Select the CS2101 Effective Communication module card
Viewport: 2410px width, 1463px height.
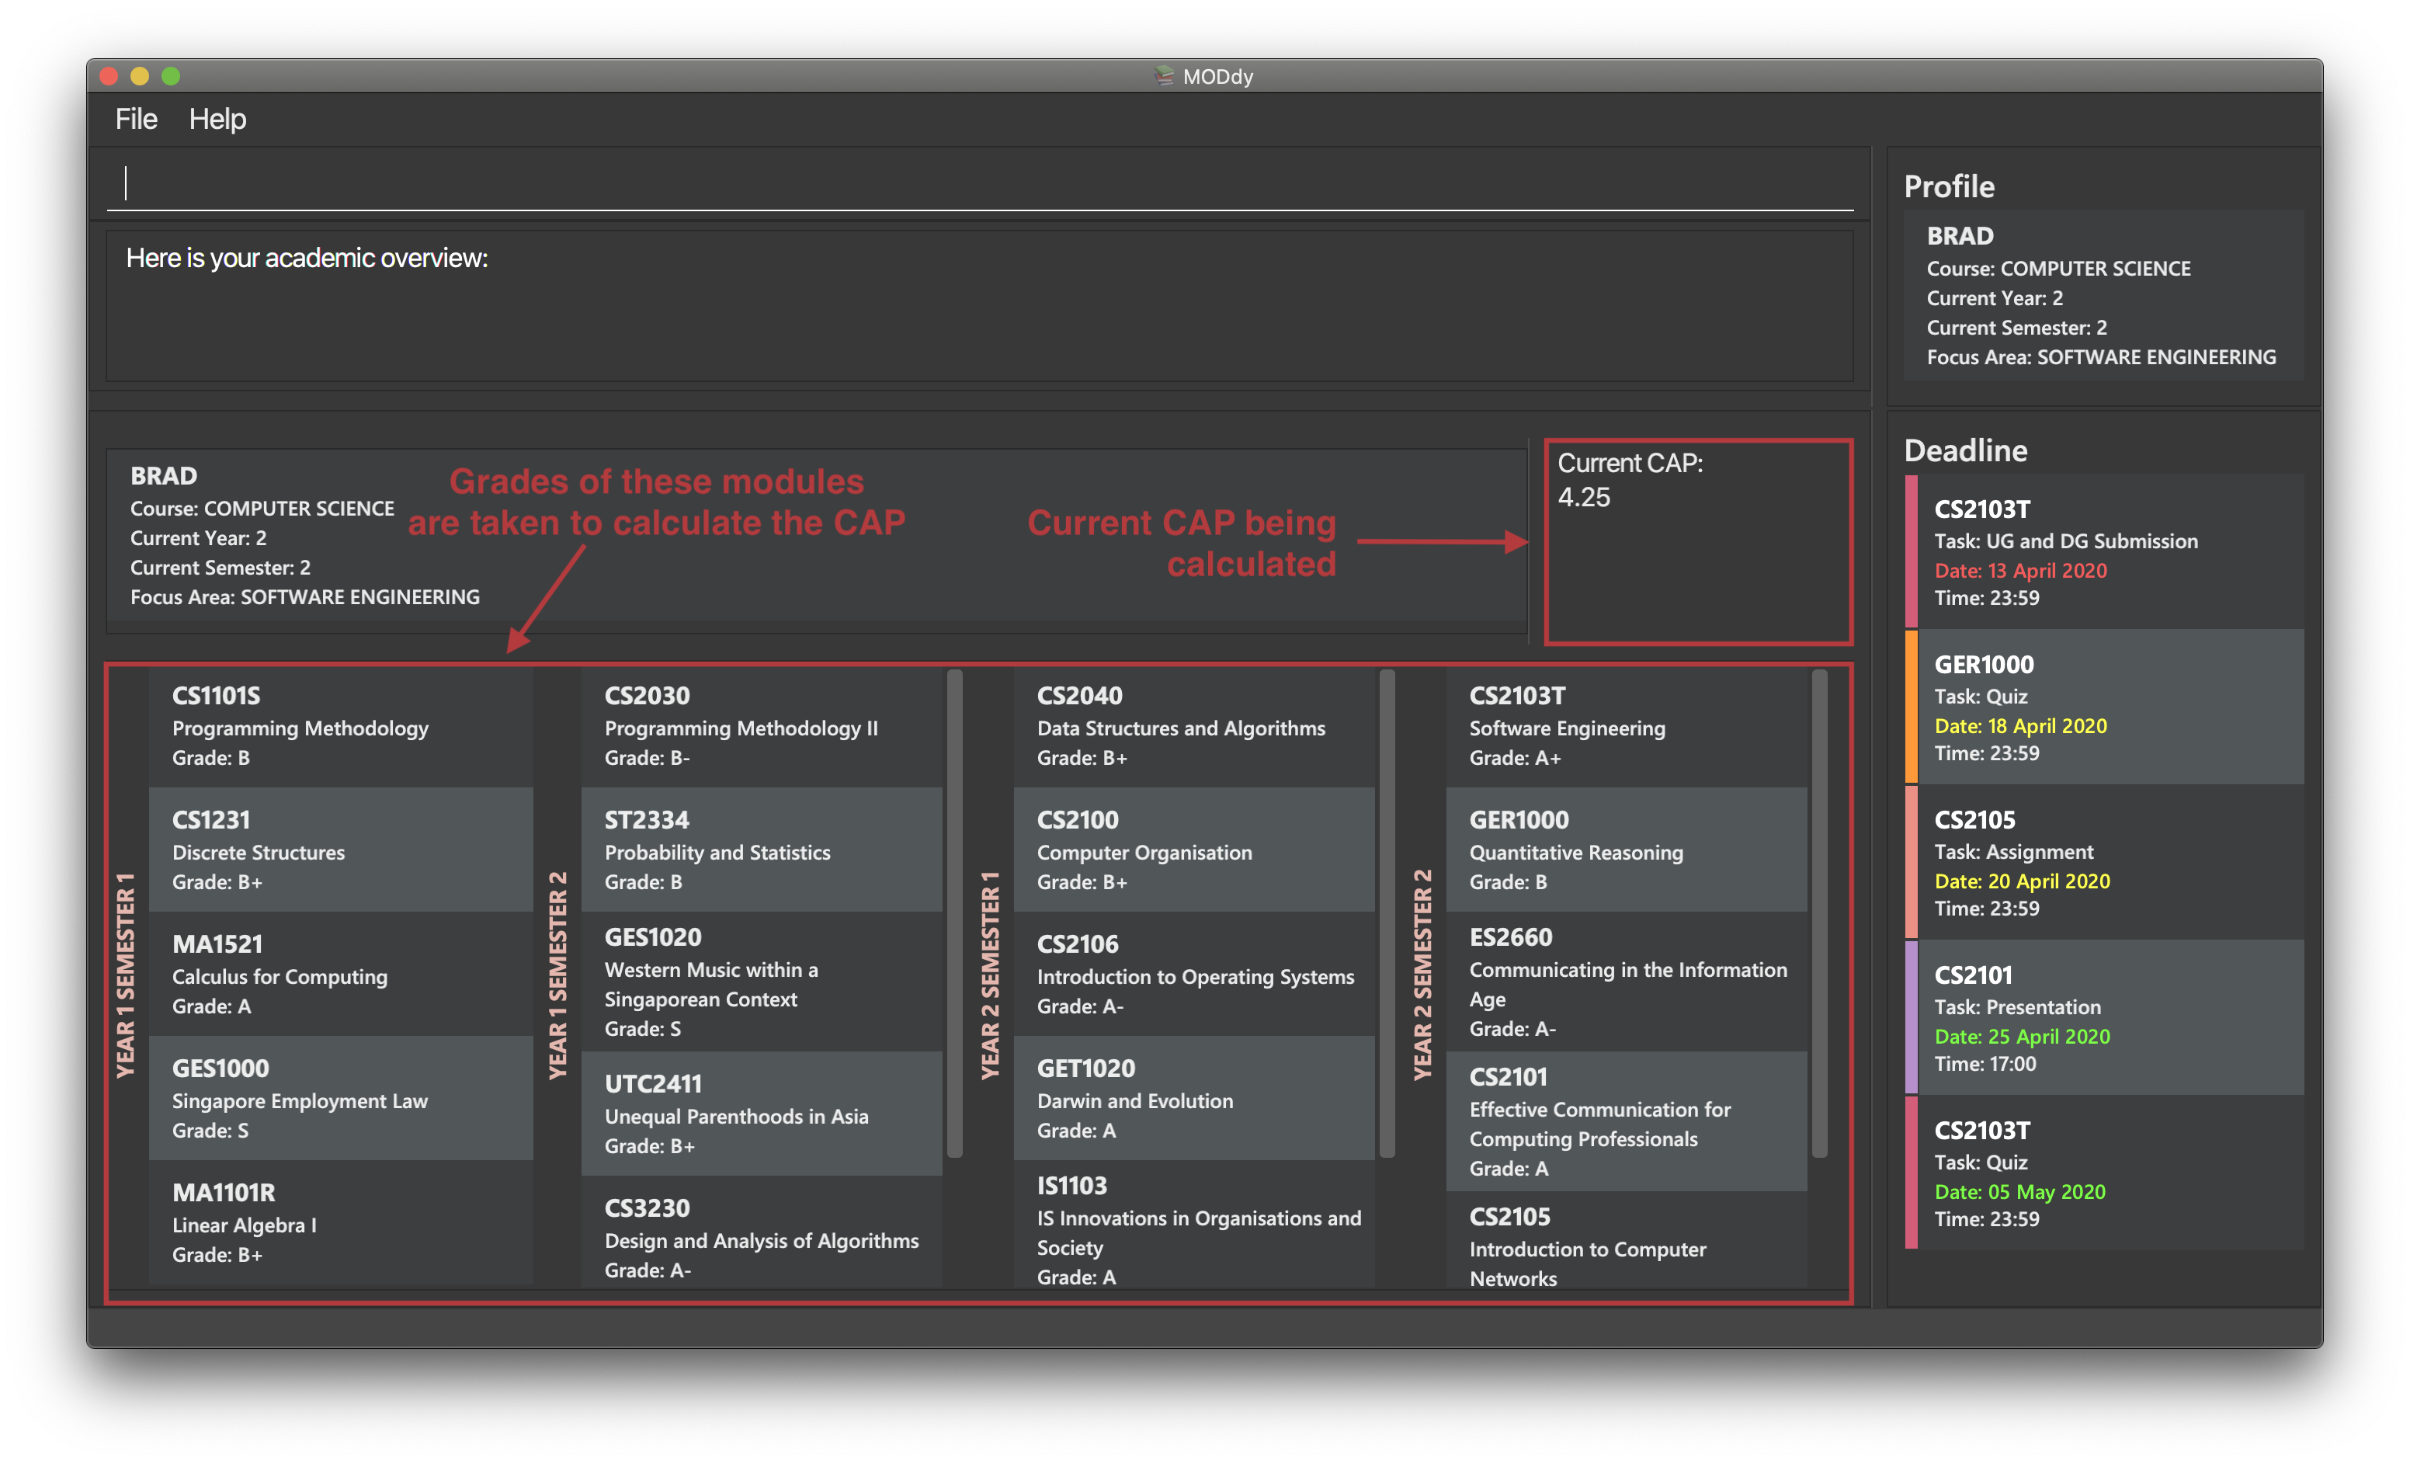(x=1627, y=1121)
